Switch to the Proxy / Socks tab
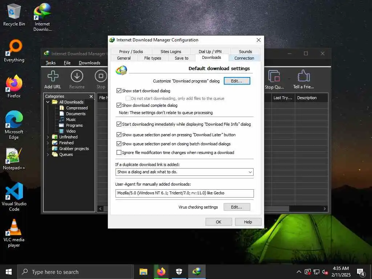This screenshot has width=372, height=279. pyautogui.click(x=131, y=52)
